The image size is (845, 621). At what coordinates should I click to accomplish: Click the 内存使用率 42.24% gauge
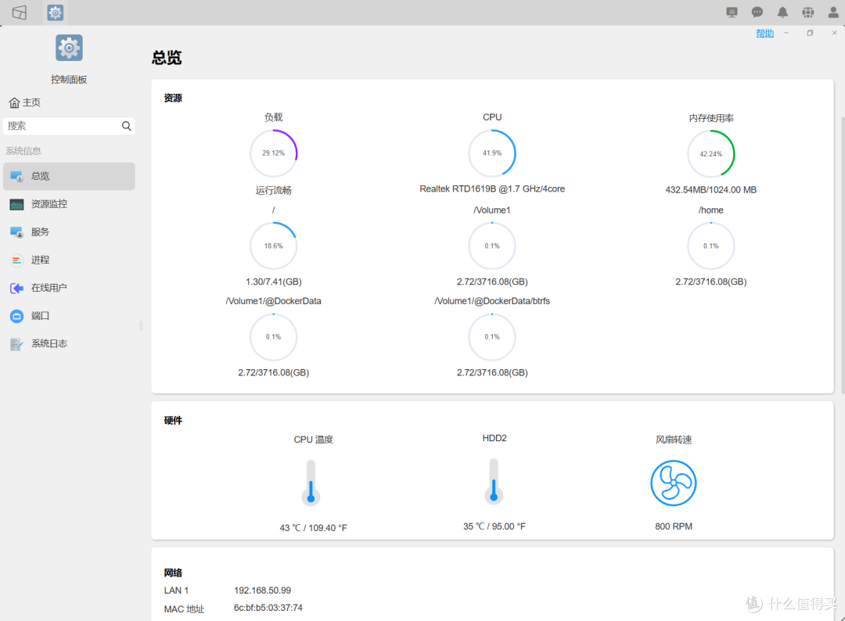[x=710, y=154]
